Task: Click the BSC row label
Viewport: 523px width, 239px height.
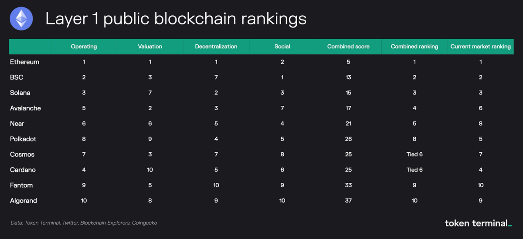Action: 17,77
